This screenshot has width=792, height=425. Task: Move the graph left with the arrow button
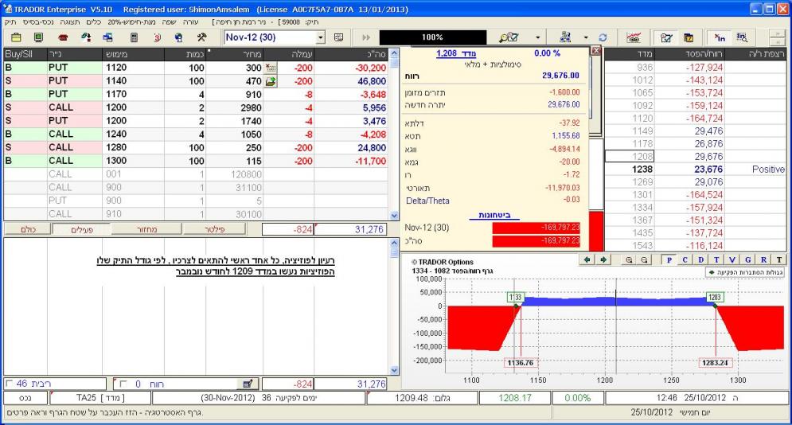pos(588,259)
